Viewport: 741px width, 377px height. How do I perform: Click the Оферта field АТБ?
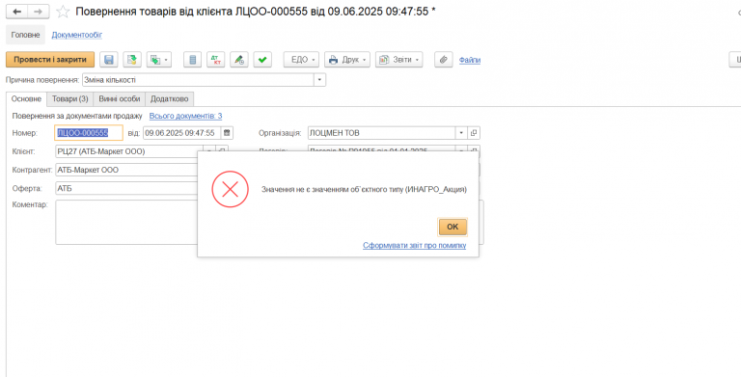[x=126, y=188]
